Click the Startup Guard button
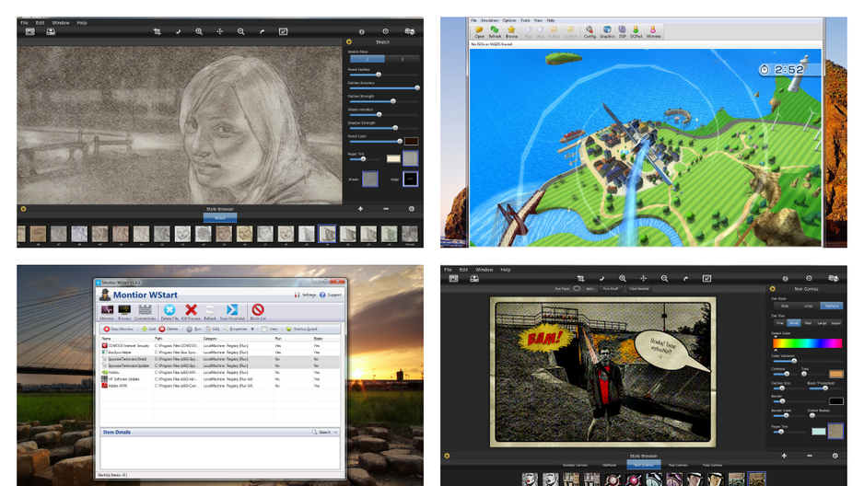 click(x=301, y=330)
